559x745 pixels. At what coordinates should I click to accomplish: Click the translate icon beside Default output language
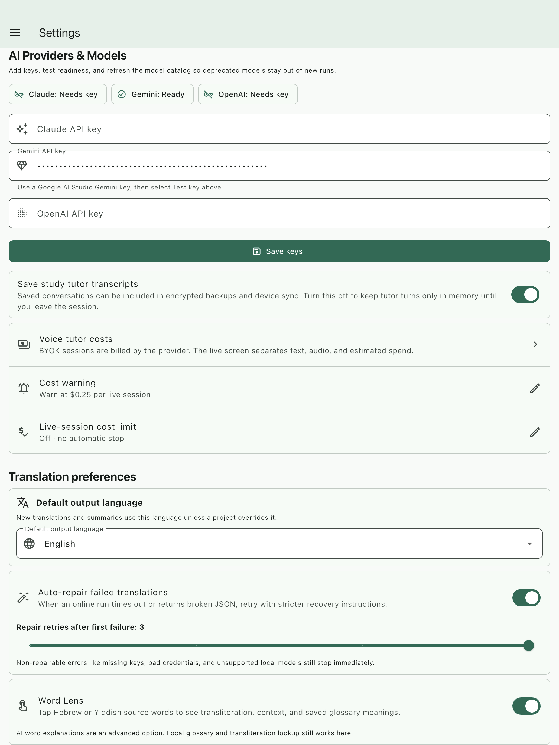pyautogui.click(x=23, y=502)
